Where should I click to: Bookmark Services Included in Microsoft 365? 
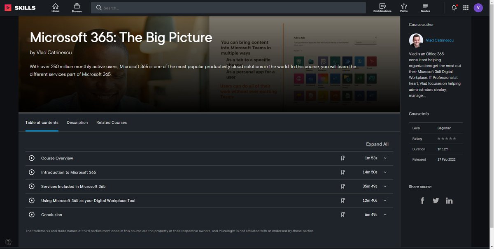point(343,186)
